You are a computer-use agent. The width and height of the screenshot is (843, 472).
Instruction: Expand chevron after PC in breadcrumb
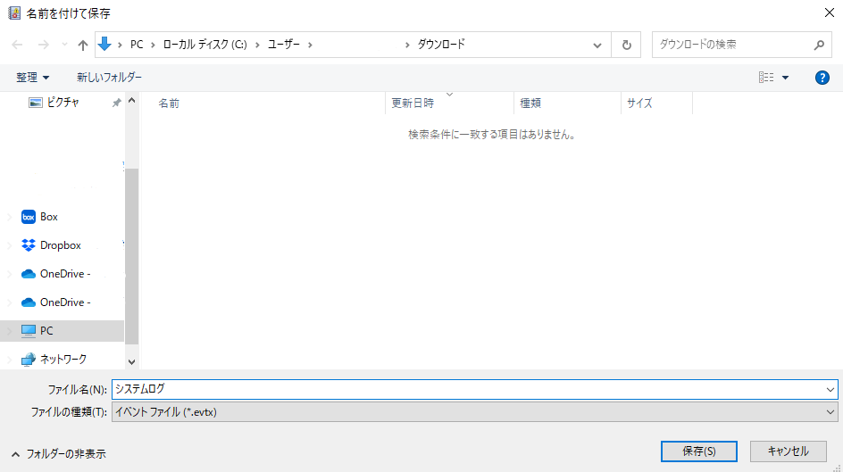pyautogui.click(x=154, y=46)
